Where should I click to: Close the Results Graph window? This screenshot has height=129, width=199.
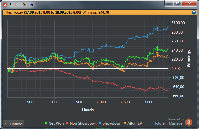point(189,3)
